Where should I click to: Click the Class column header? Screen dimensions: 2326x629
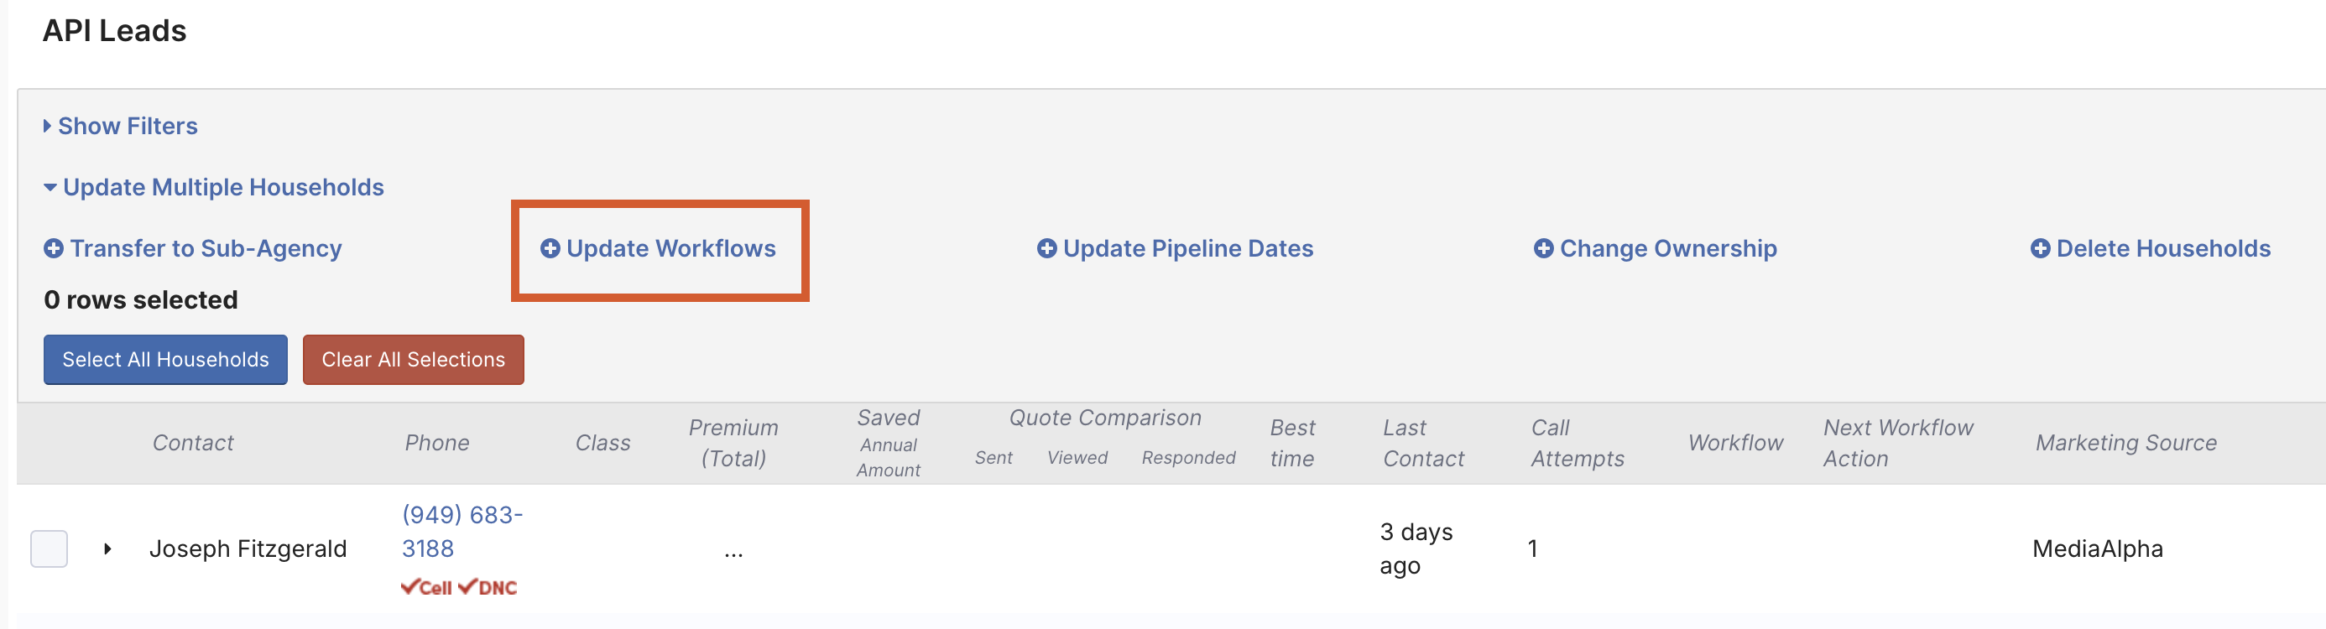click(603, 443)
